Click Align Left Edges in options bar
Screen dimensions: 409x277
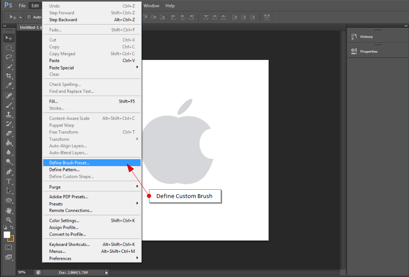coord(174,17)
